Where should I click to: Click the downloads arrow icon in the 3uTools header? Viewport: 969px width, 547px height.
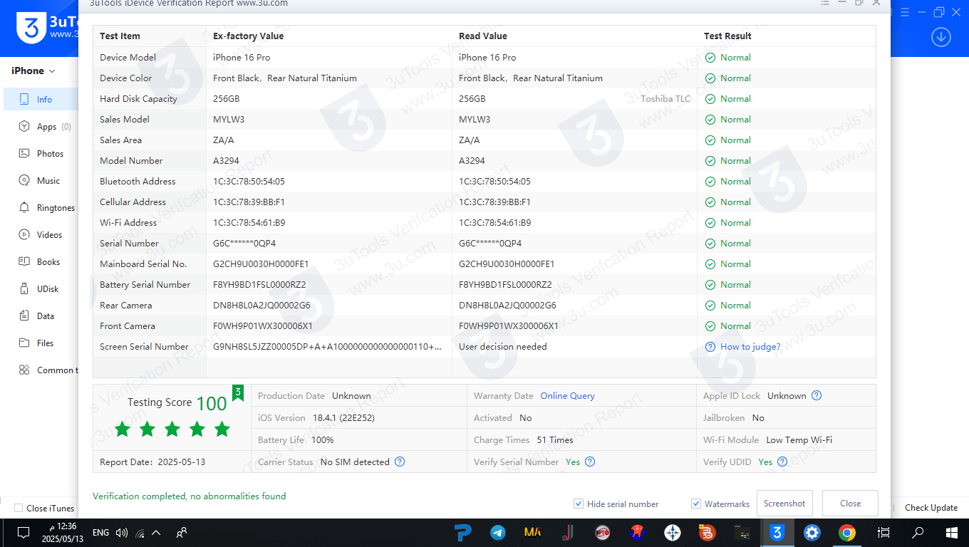coord(940,37)
